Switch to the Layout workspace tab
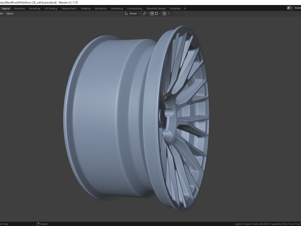The height and width of the screenshot is (226, 301). point(6,9)
